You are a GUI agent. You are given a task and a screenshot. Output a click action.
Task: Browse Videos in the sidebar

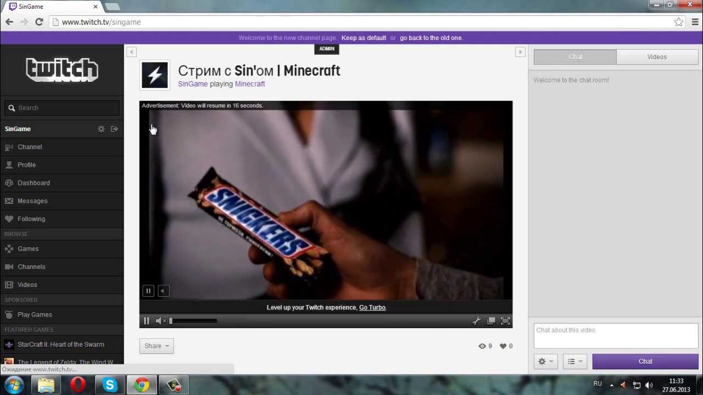pos(62,285)
